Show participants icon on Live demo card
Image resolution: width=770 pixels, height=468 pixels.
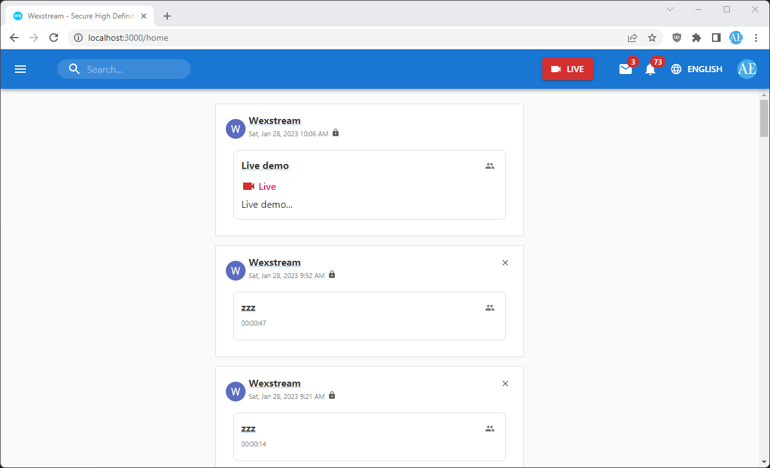tap(490, 166)
